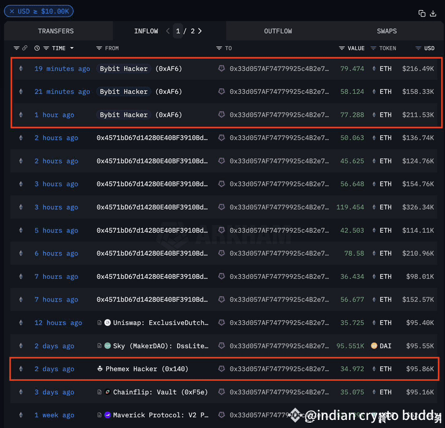
Task: Click the clock icon beside TIME
Action: (37, 48)
